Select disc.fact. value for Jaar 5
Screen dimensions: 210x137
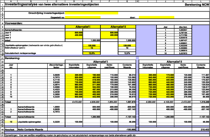point(183,40)
